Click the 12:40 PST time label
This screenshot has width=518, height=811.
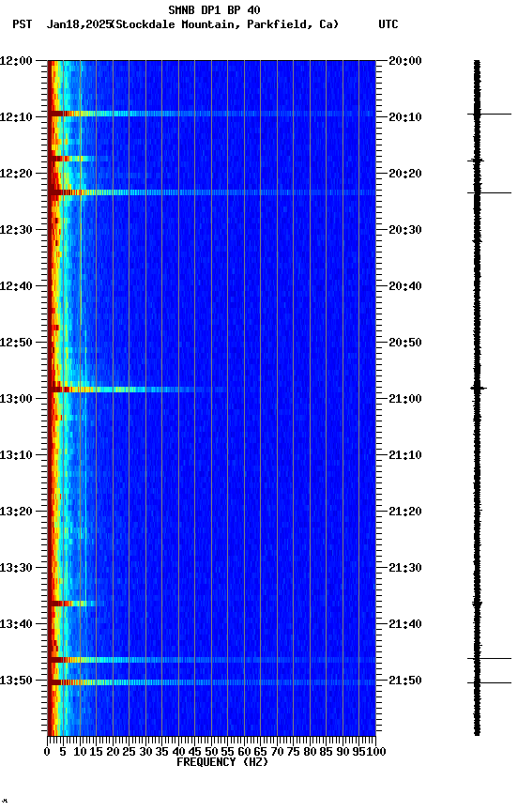coord(16,286)
